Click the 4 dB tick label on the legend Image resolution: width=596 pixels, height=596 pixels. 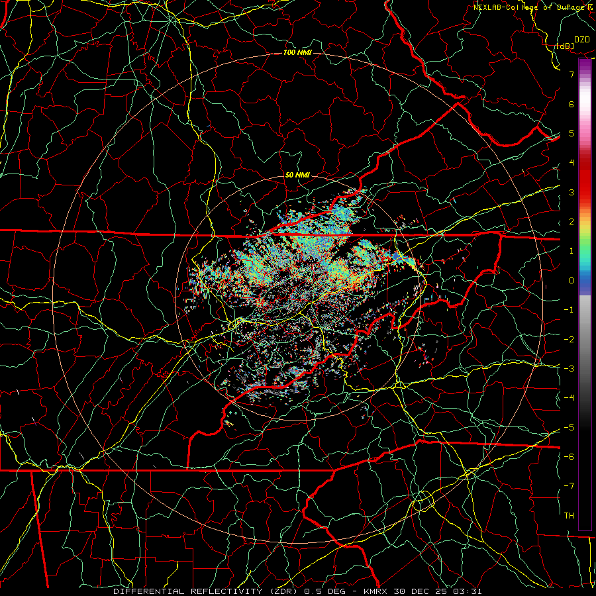point(571,162)
